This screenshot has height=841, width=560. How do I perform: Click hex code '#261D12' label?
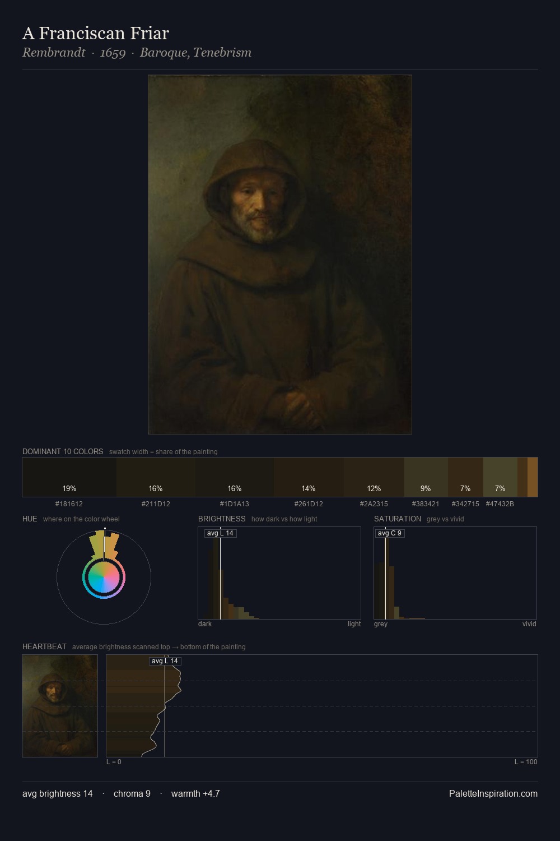[309, 504]
